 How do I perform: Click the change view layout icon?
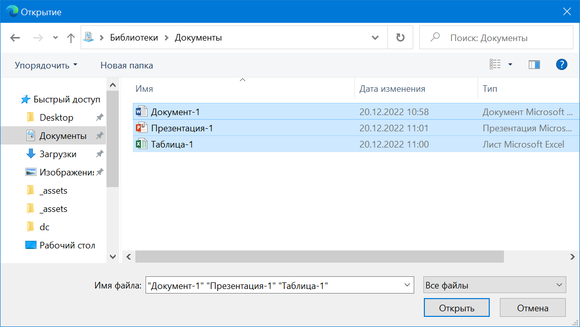495,65
